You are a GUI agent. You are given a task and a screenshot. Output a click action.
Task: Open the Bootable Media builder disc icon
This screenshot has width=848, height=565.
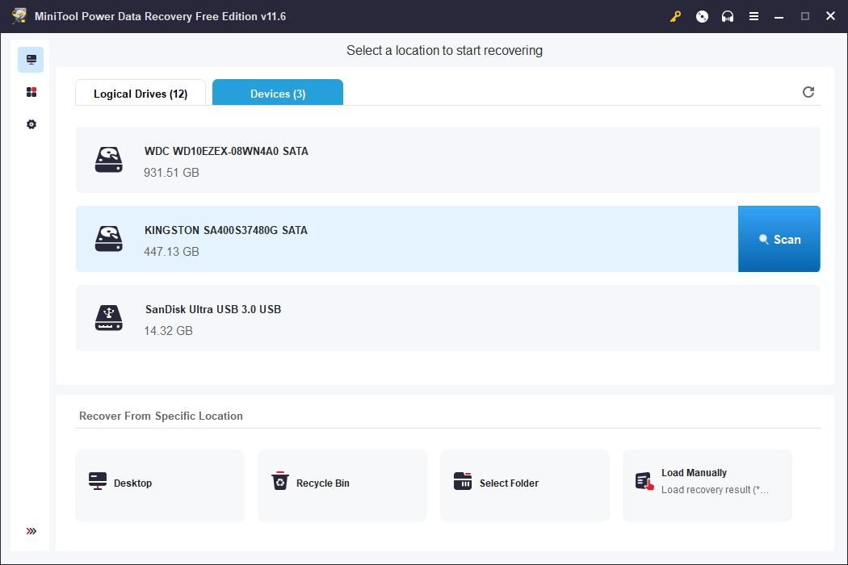coord(702,16)
